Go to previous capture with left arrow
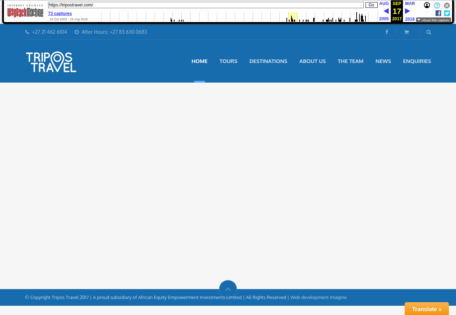The width and height of the screenshot is (456, 315). [386, 11]
